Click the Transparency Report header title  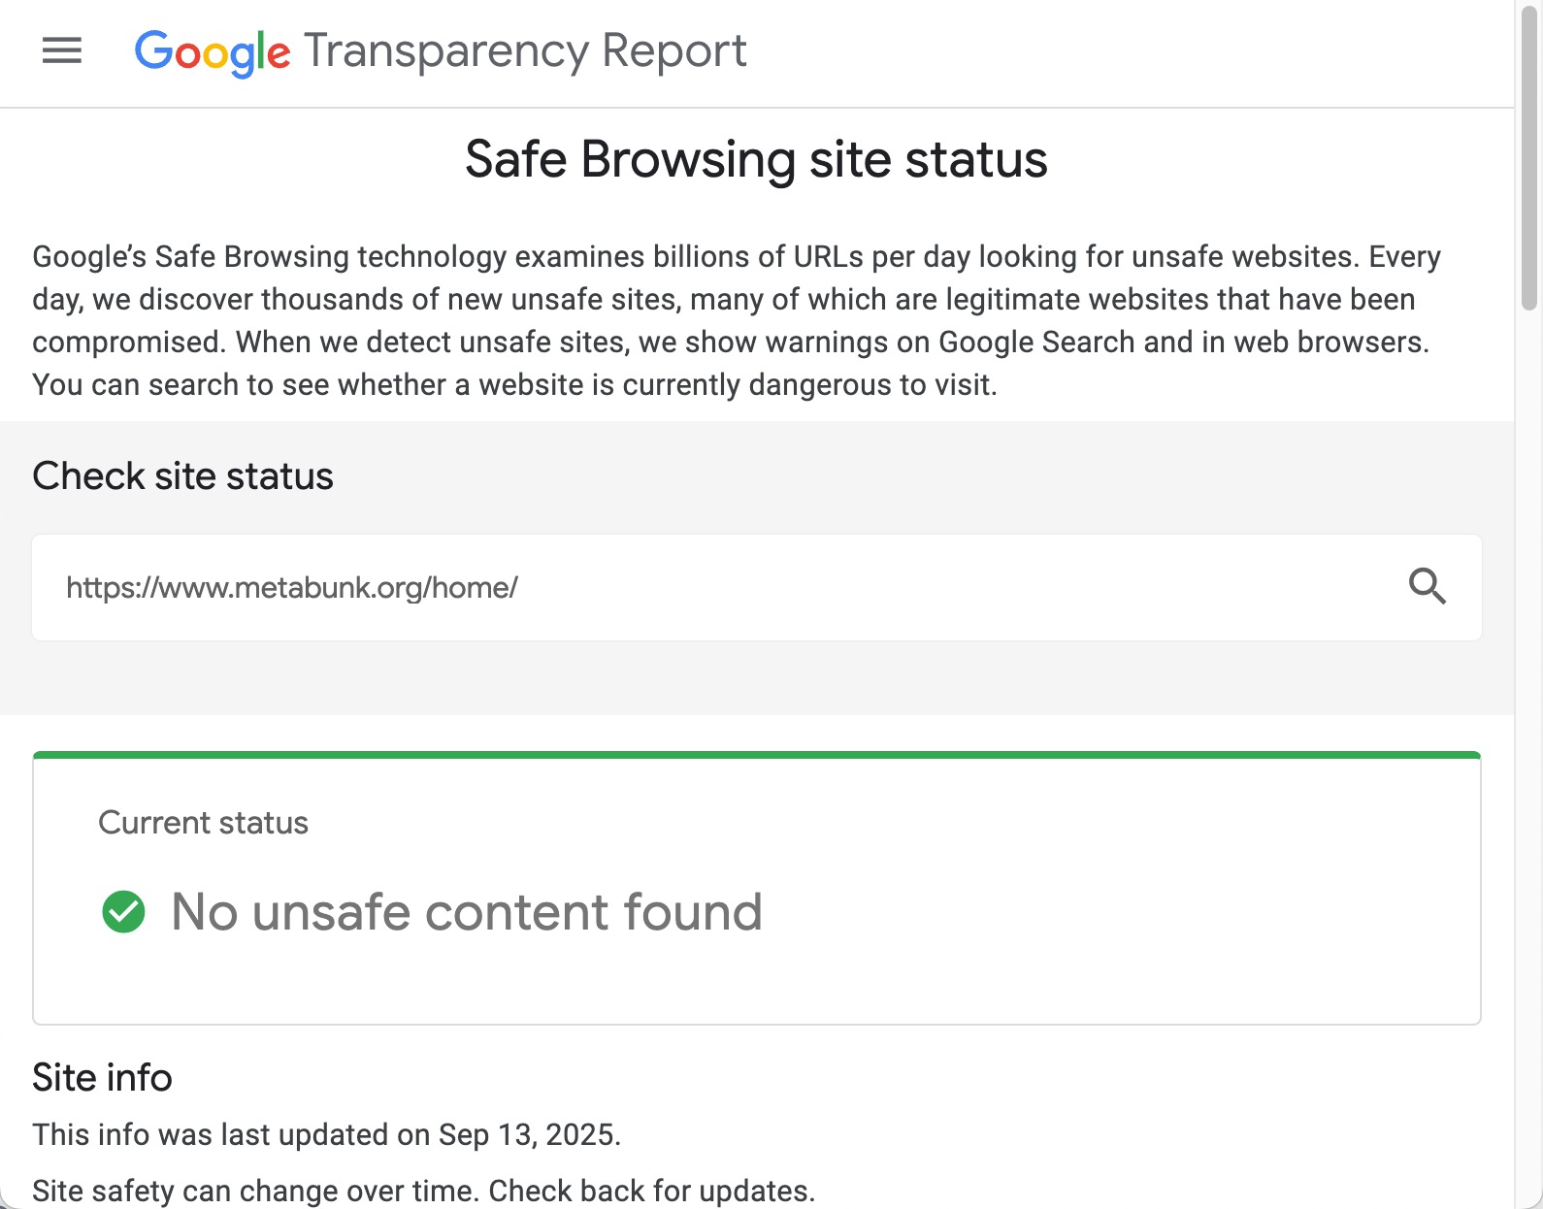525,50
